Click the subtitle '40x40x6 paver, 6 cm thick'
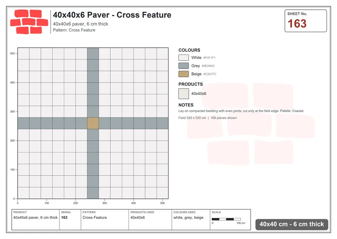Viewport: 337px width, 239px height. pos(80,24)
